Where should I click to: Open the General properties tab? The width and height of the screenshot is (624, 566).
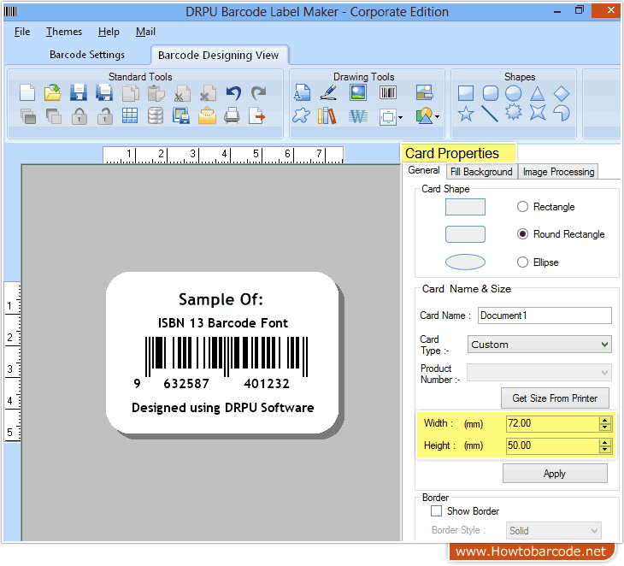pyautogui.click(x=424, y=170)
